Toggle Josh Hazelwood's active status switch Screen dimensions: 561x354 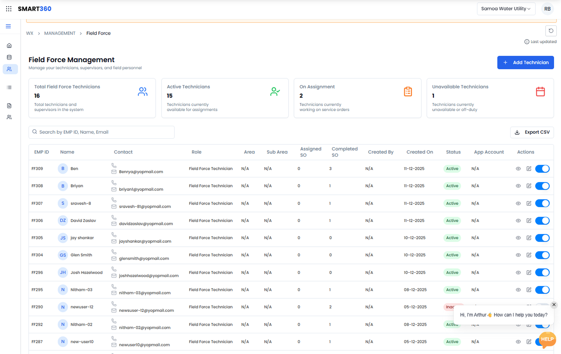pos(542,272)
